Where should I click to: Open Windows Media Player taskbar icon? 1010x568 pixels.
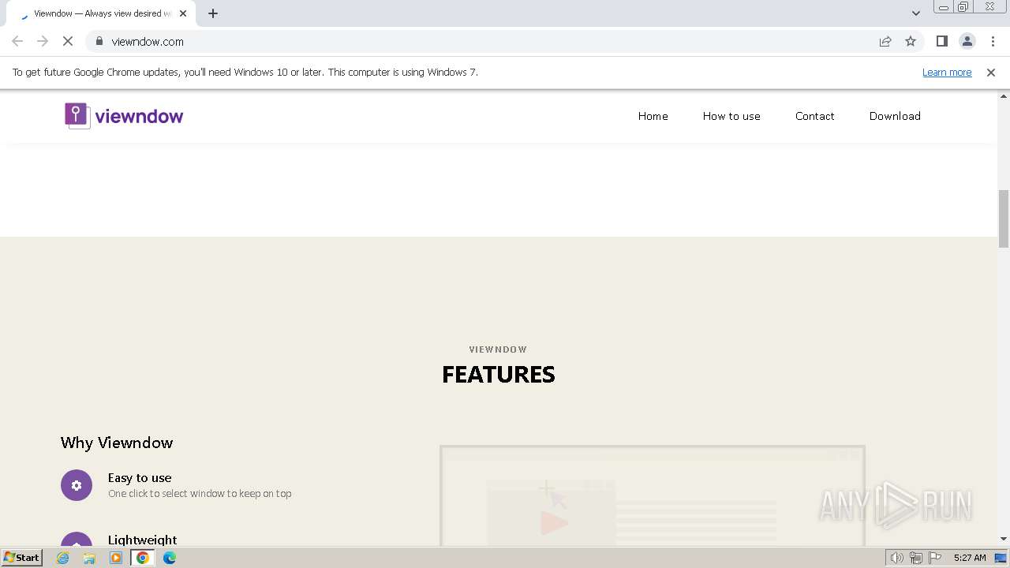tap(116, 558)
